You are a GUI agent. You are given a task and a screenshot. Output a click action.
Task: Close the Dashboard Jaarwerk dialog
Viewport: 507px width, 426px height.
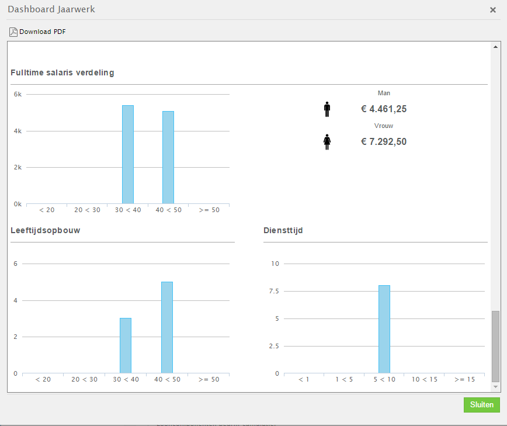point(493,10)
